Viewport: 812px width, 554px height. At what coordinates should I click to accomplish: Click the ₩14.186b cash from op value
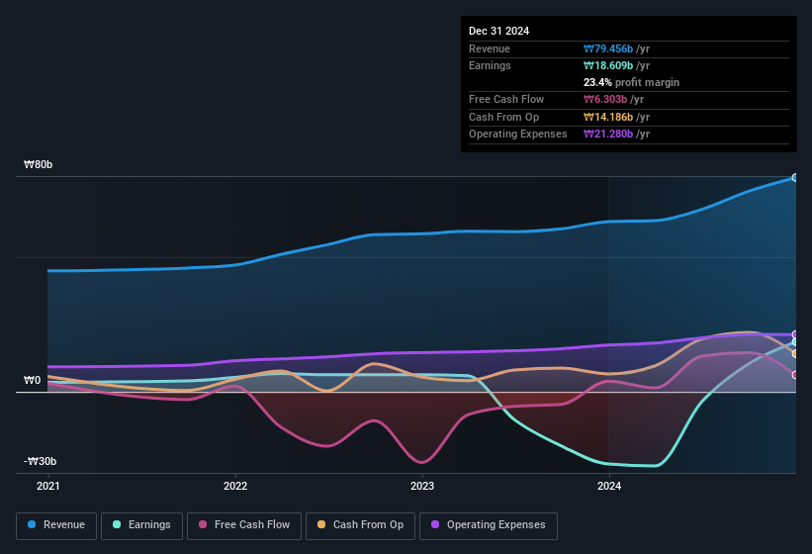608,117
